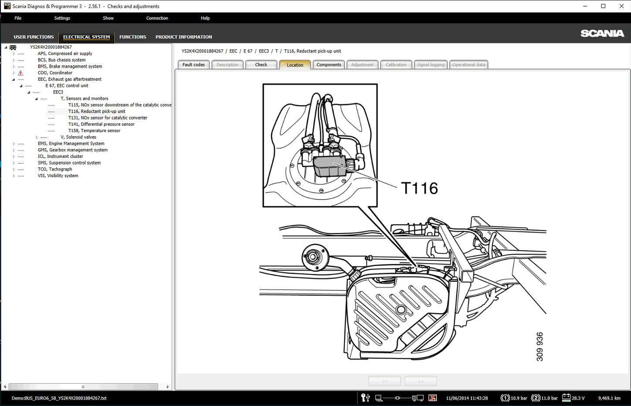Switch to USER FUNCTIONS section
This screenshot has width=631, height=406.
tap(34, 37)
